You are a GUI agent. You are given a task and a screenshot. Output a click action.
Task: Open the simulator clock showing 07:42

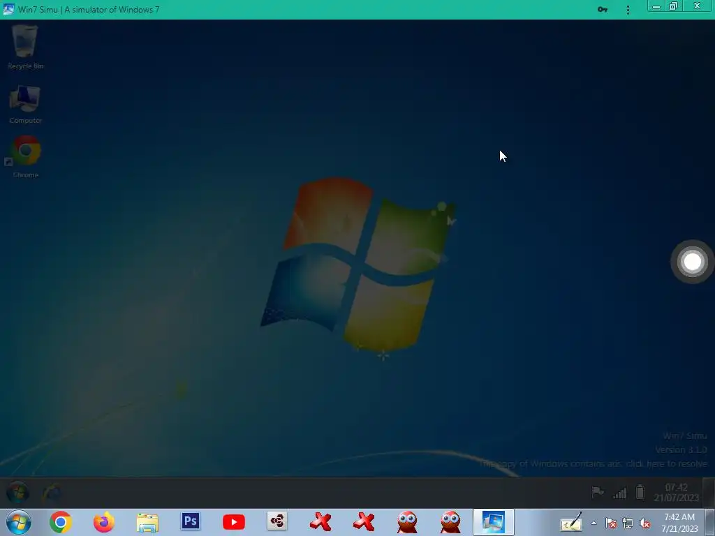coord(676,492)
